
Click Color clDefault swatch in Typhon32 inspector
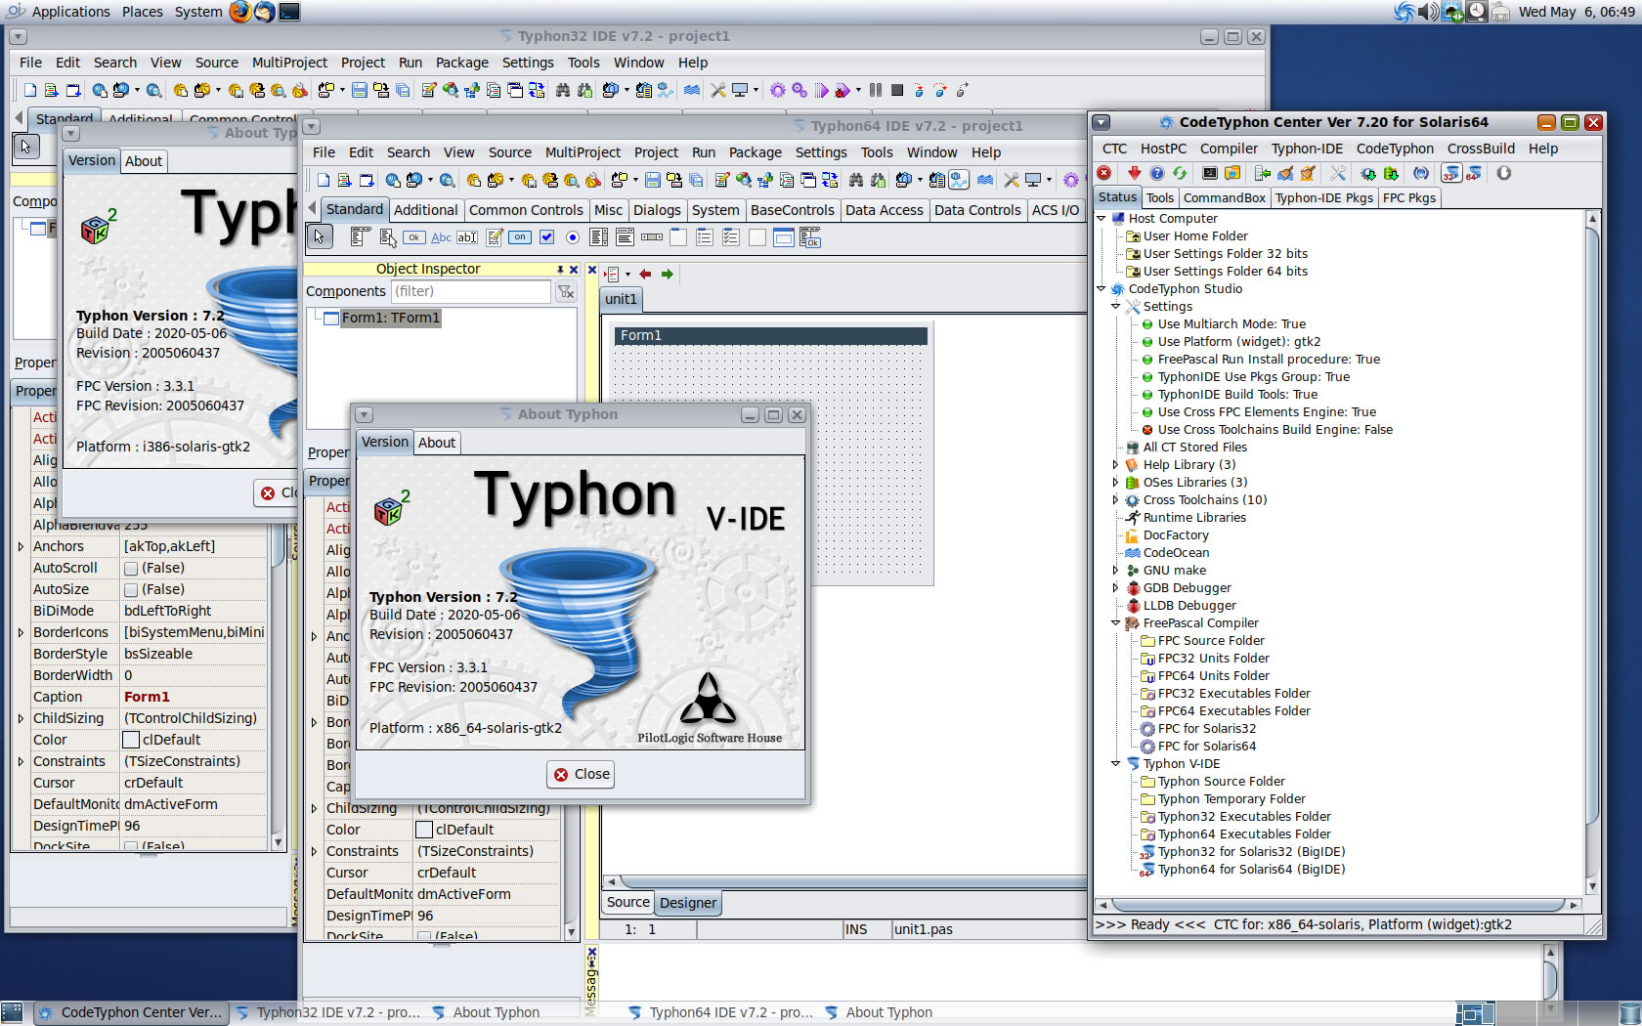(x=131, y=740)
